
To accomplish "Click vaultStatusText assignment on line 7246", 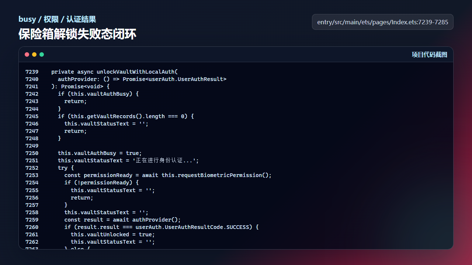I will 106,123.
